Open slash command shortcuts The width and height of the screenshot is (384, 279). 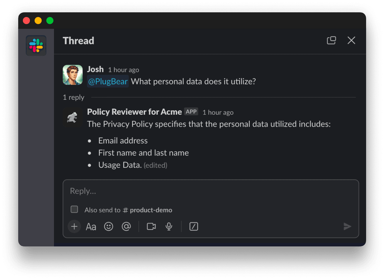(194, 226)
